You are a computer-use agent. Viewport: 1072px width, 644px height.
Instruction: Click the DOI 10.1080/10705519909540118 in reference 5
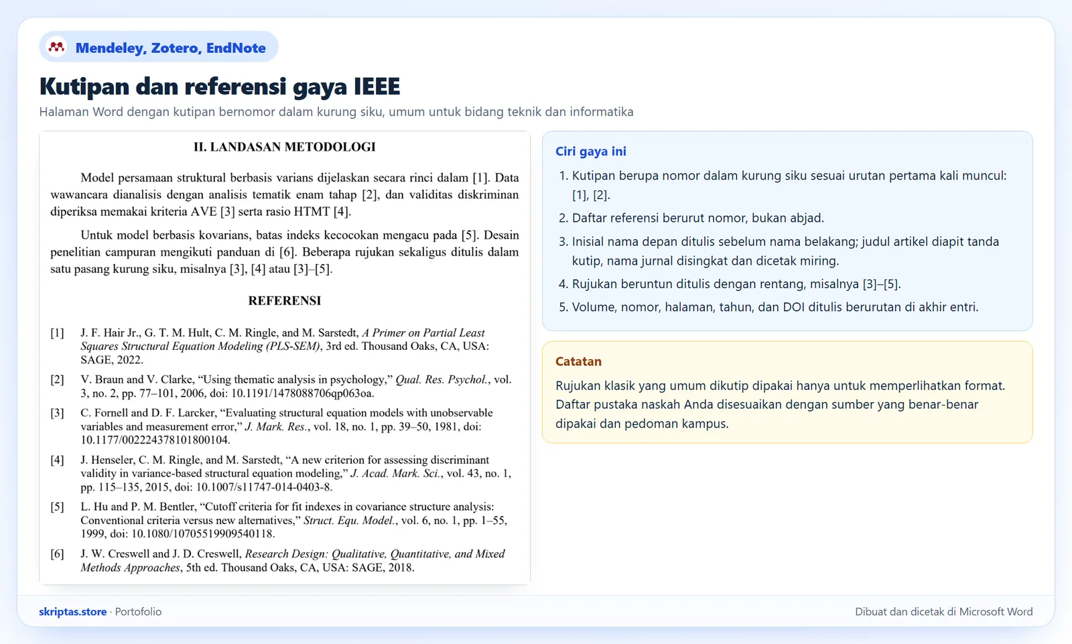click(203, 534)
